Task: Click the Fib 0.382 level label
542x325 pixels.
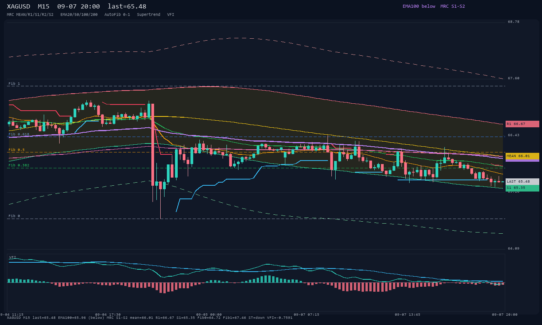Action: point(19,165)
